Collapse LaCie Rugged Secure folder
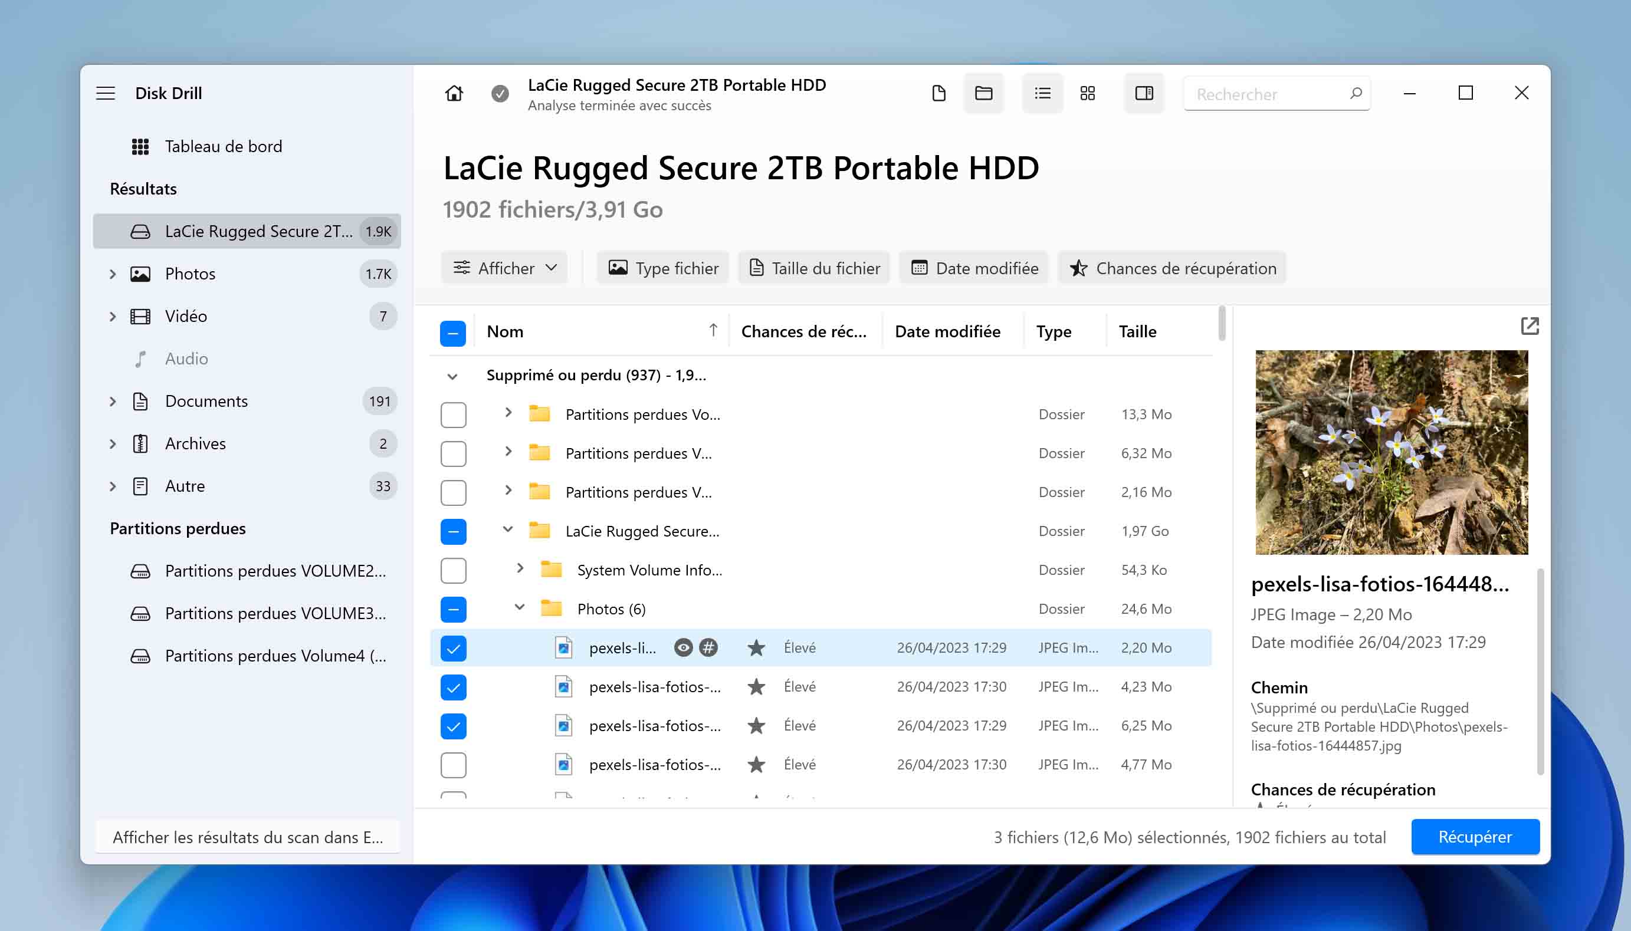 pos(508,529)
